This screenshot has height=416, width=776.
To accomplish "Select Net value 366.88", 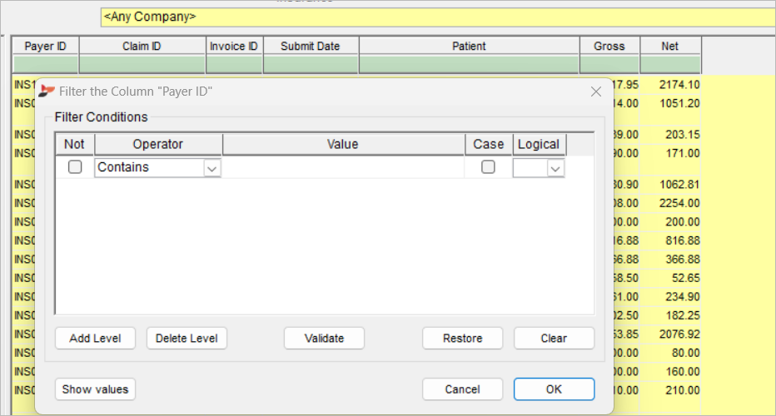I will point(682,260).
